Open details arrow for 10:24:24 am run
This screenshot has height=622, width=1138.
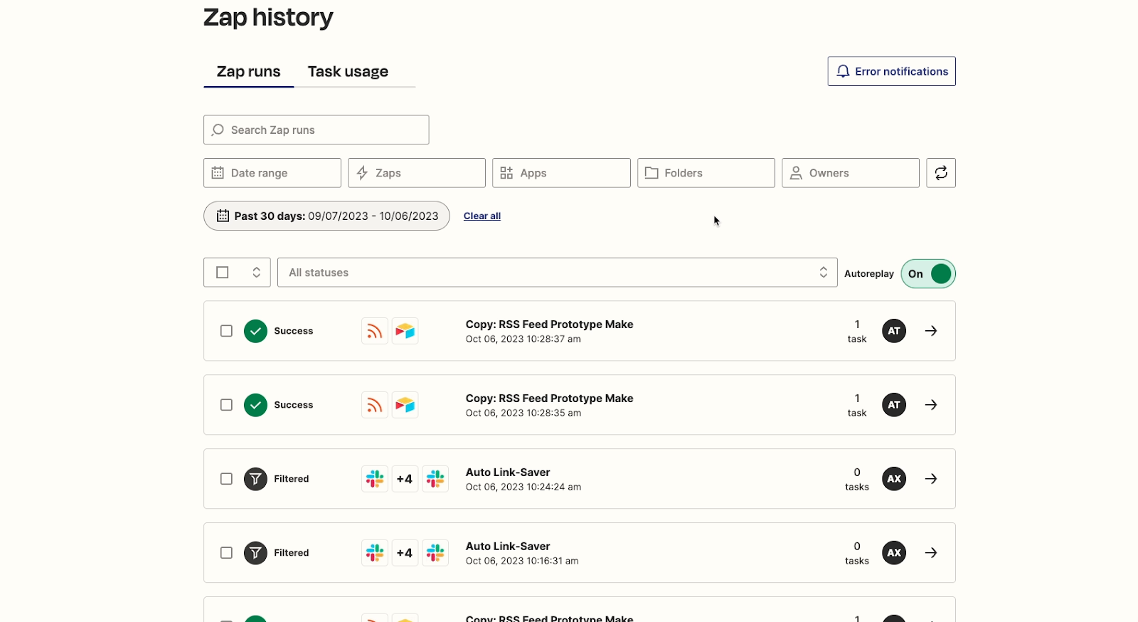click(931, 479)
